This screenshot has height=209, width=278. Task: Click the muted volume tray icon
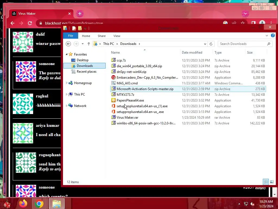point(252,204)
